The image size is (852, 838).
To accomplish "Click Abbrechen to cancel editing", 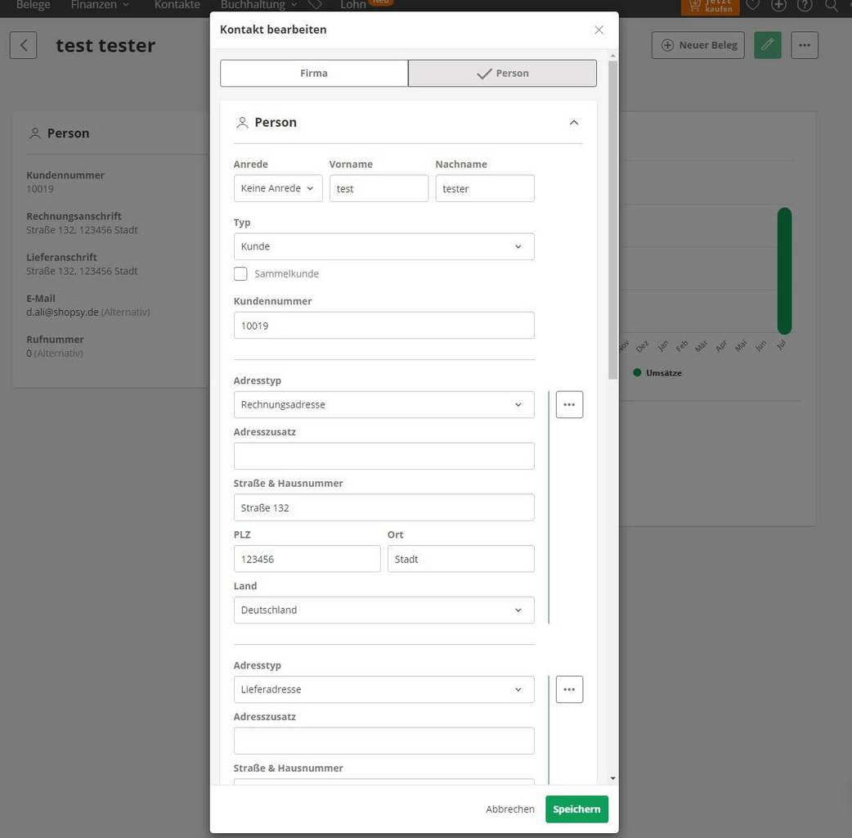I will tap(510, 809).
